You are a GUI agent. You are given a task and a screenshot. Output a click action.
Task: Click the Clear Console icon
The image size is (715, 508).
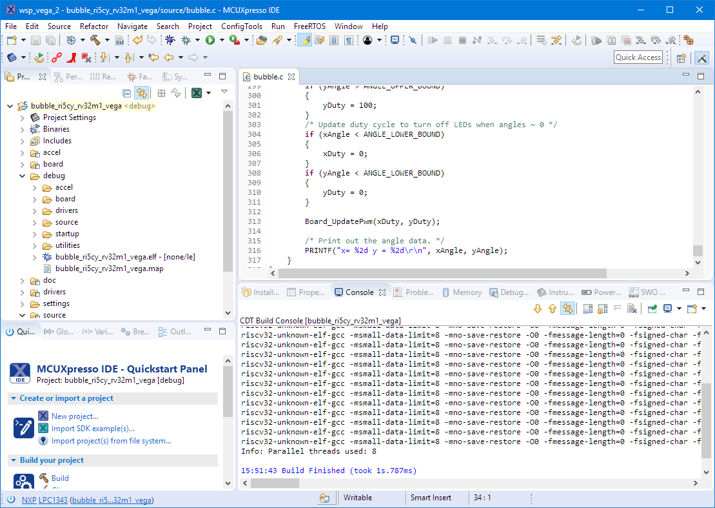632,309
